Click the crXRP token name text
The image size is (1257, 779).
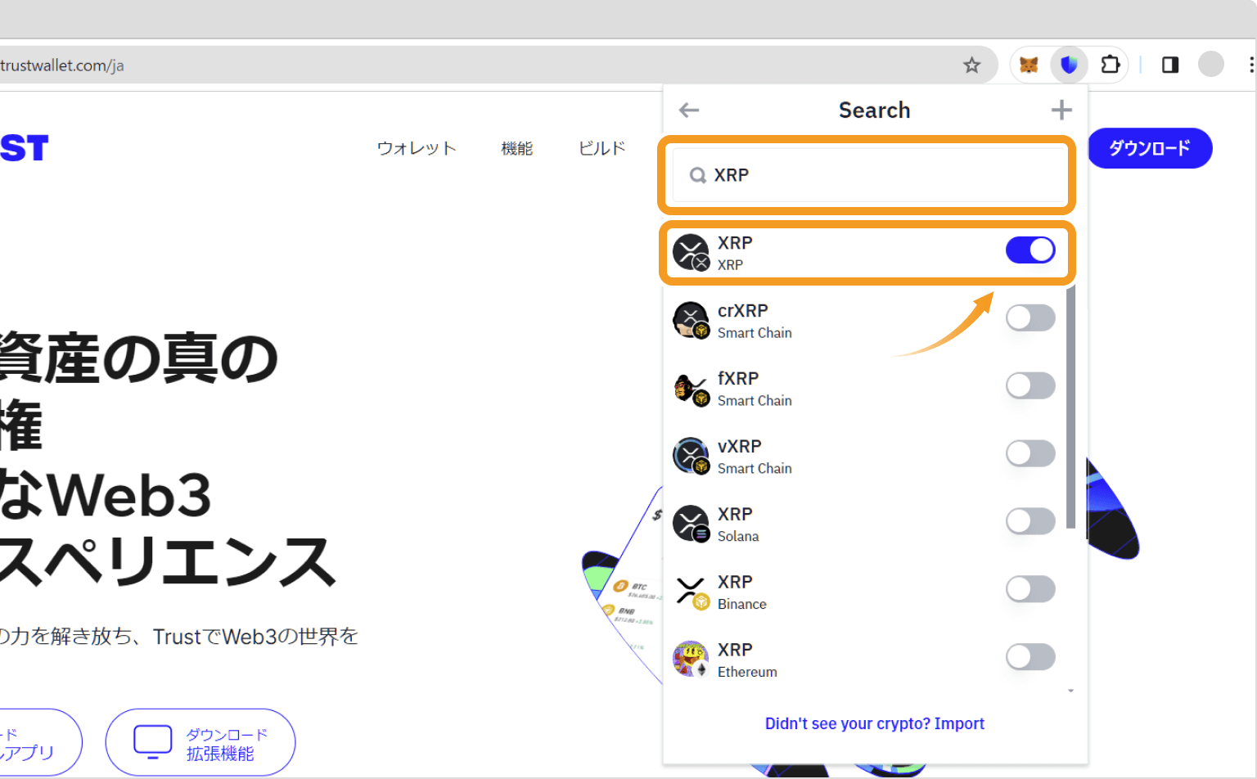tap(742, 311)
